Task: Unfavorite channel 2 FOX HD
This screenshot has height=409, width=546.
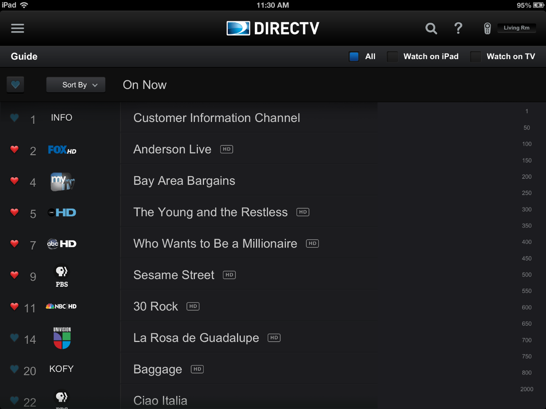Action: coord(14,150)
